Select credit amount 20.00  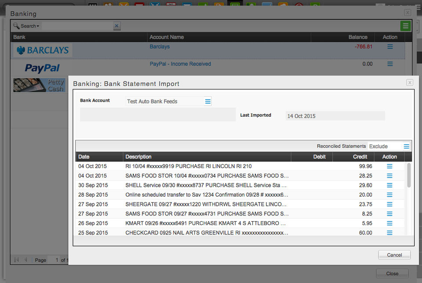(x=365, y=195)
